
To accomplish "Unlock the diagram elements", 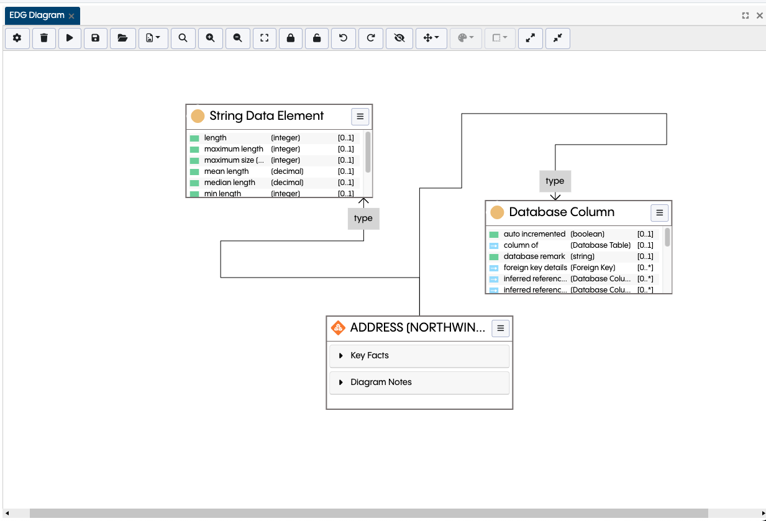I will coord(316,38).
